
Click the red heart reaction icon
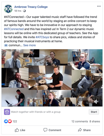tap(10, 121)
